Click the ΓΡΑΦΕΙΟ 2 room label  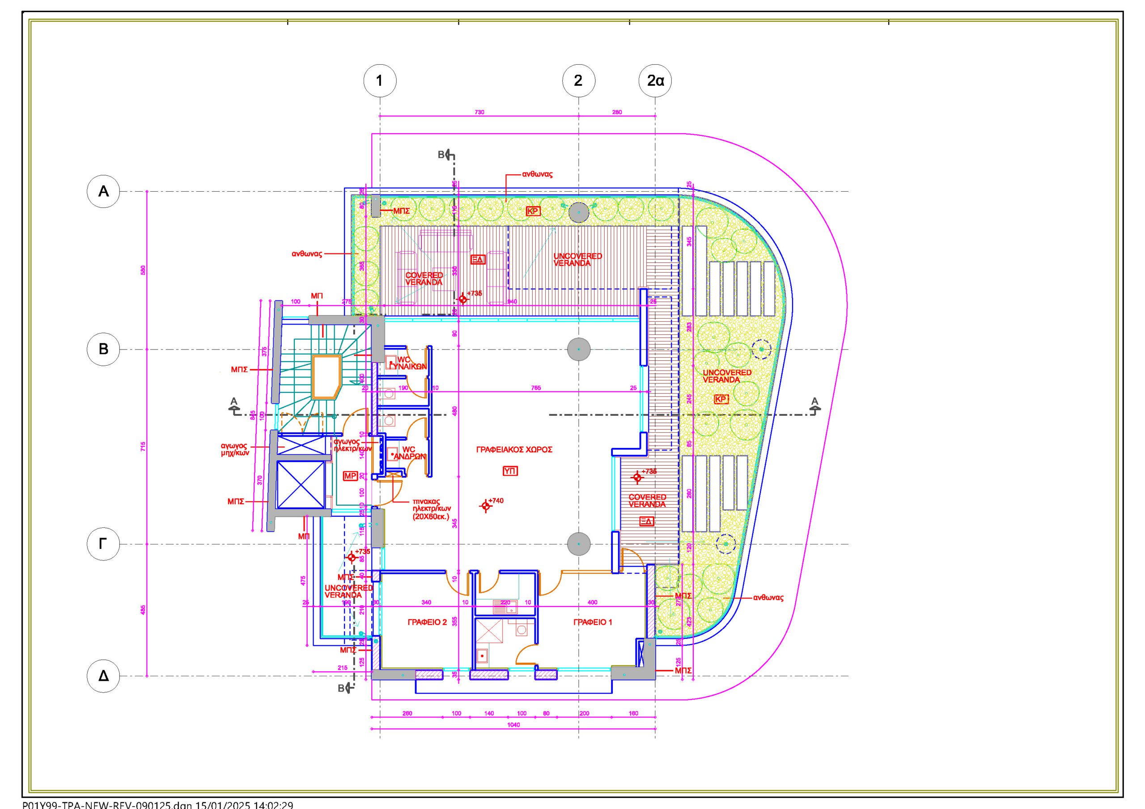[x=427, y=622]
